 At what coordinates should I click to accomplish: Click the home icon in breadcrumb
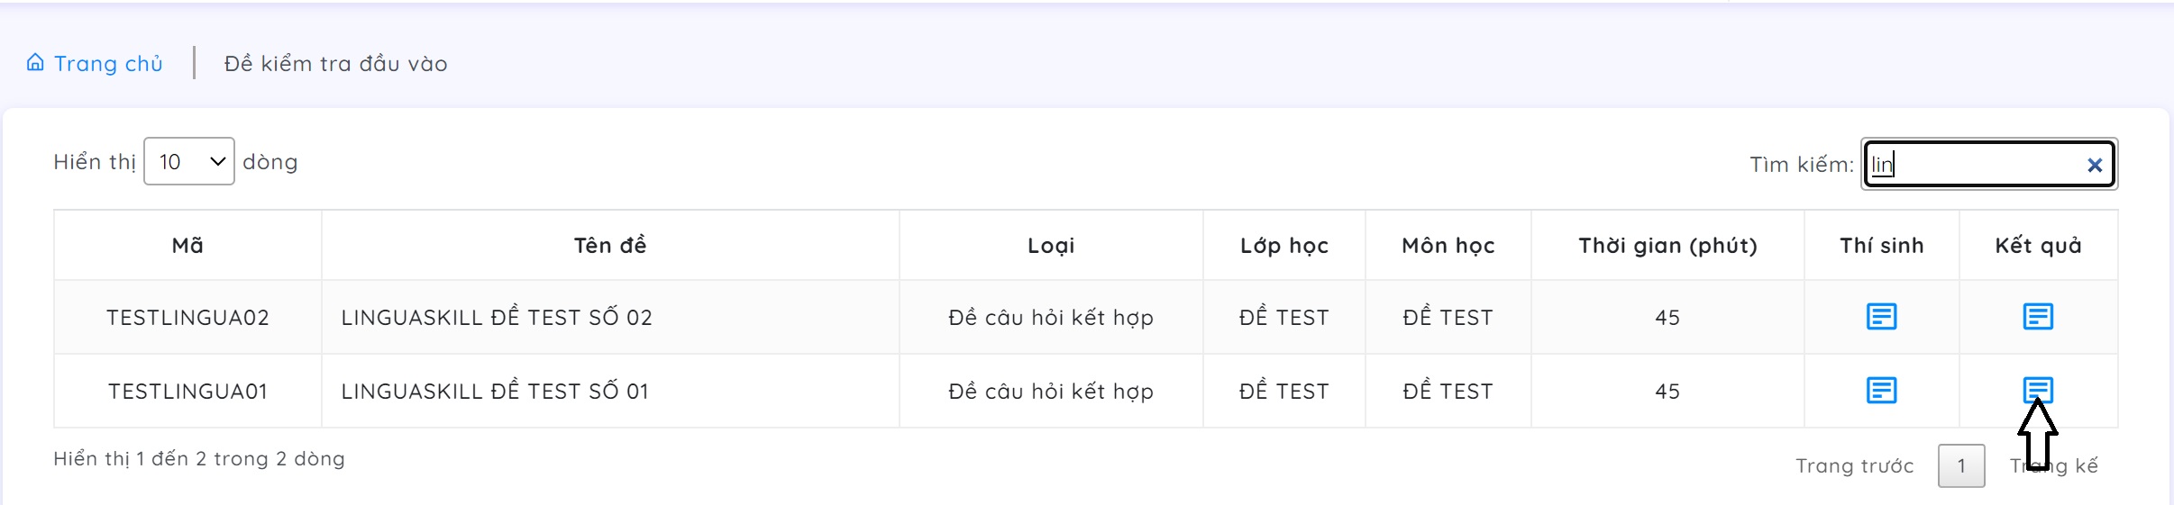[x=35, y=63]
